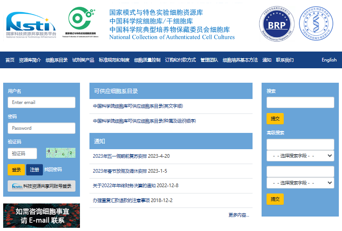Click into the Password field
The width and height of the screenshot is (342, 231).
pos(42,128)
